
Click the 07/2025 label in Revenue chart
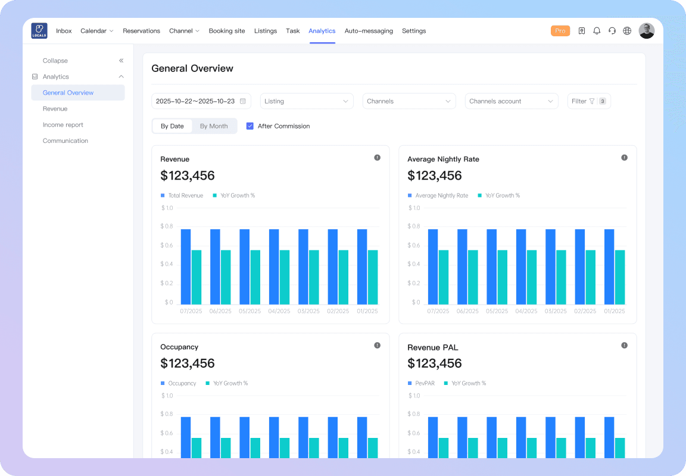(191, 311)
